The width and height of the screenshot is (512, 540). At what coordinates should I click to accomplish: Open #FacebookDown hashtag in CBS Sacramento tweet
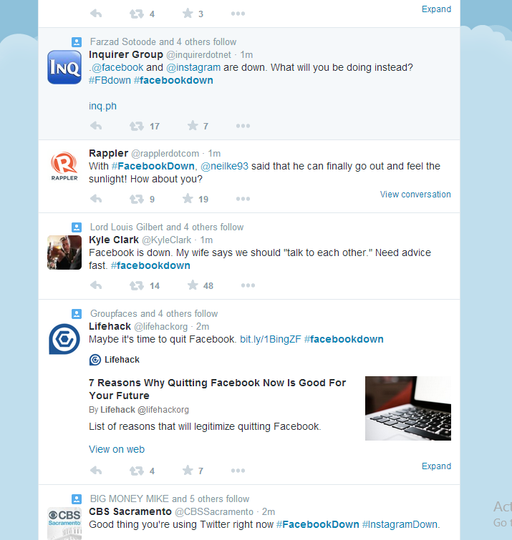tap(318, 524)
